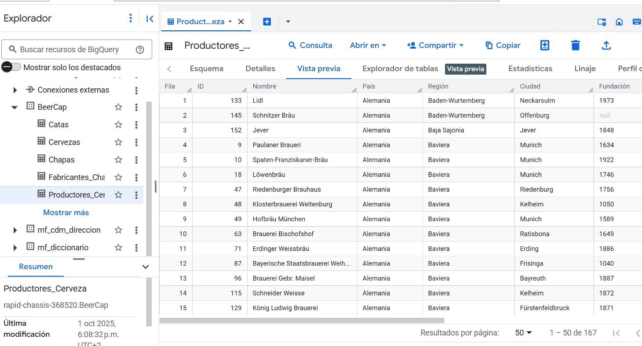The image size is (642, 346).
Task: Open the cloud console window icon
Action: tap(602, 22)
